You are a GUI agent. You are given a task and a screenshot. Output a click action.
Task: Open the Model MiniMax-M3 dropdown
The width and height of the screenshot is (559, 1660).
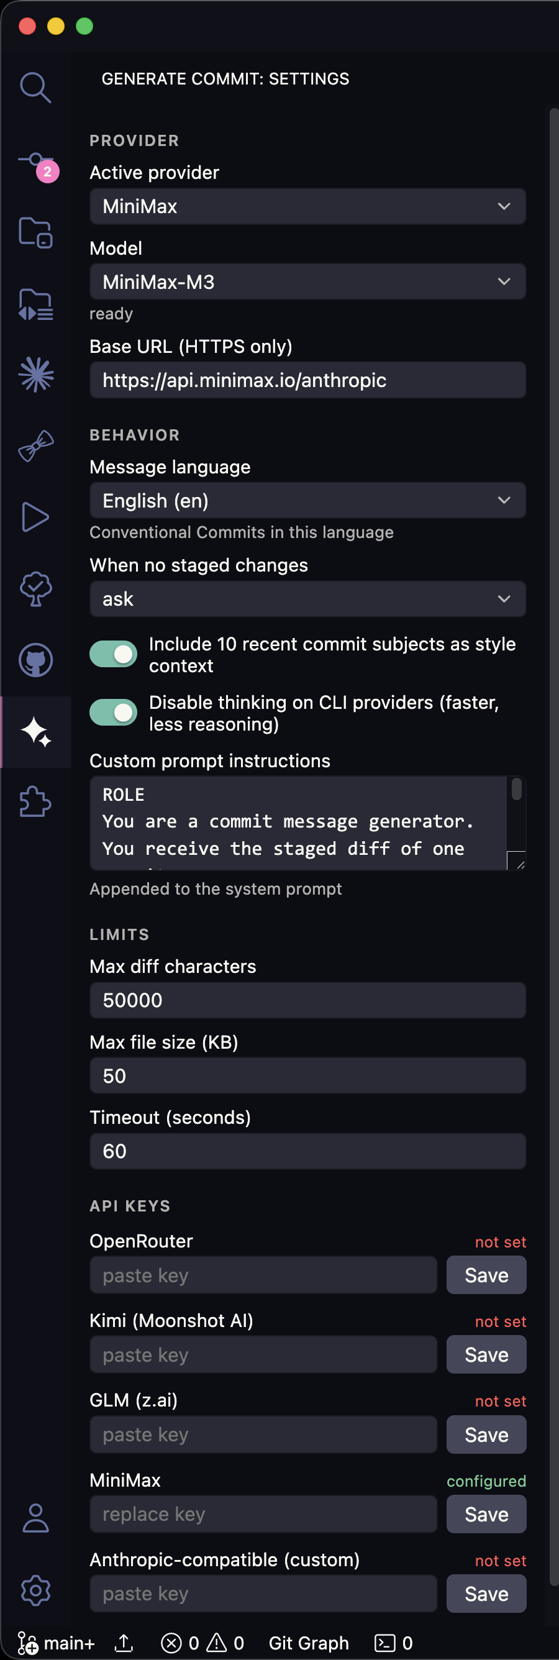point(308,281)
